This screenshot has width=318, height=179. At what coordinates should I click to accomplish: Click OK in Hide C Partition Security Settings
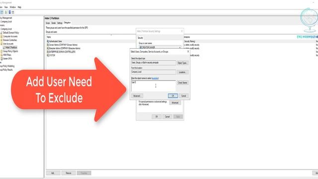157,117
